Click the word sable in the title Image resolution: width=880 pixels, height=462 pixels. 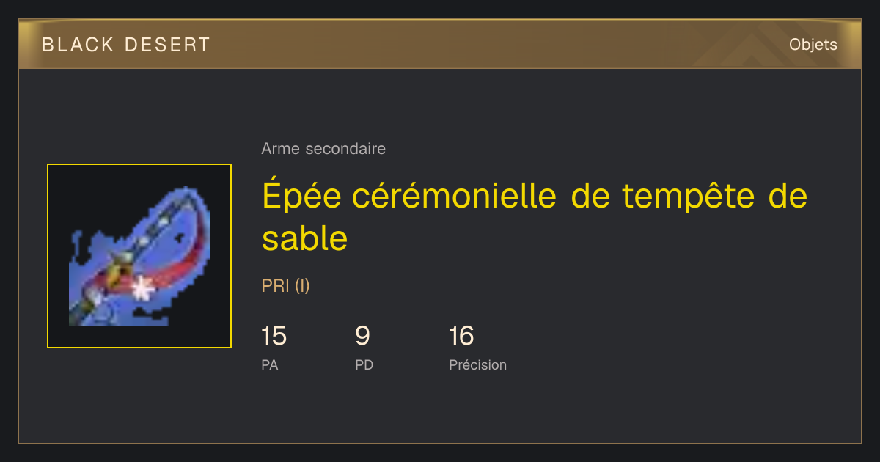[x=304, y=238]
